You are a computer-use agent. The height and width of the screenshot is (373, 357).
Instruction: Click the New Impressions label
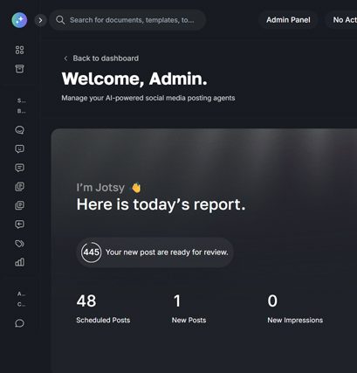click(295, 320)
